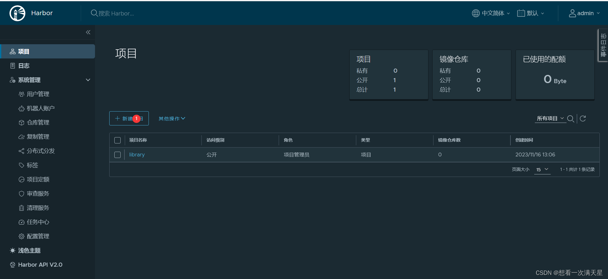Toggle the select-all projects checkbox

(x=117, y=140)
